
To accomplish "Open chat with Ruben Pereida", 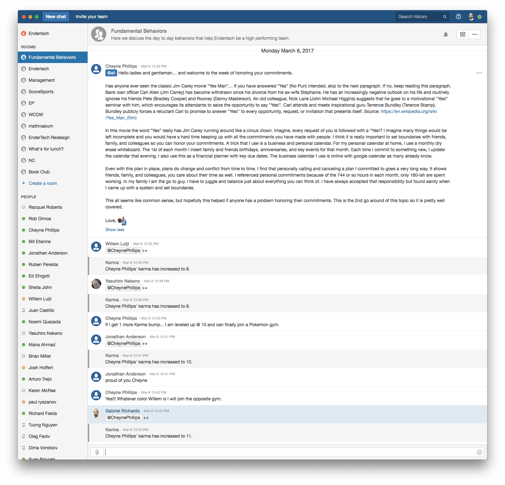I will pyautogui.click(x=53, y=264).
